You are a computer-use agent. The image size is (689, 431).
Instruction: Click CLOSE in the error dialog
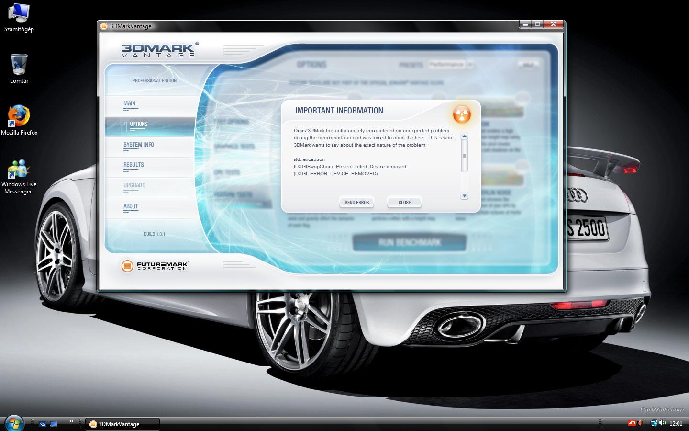[405, 203]
